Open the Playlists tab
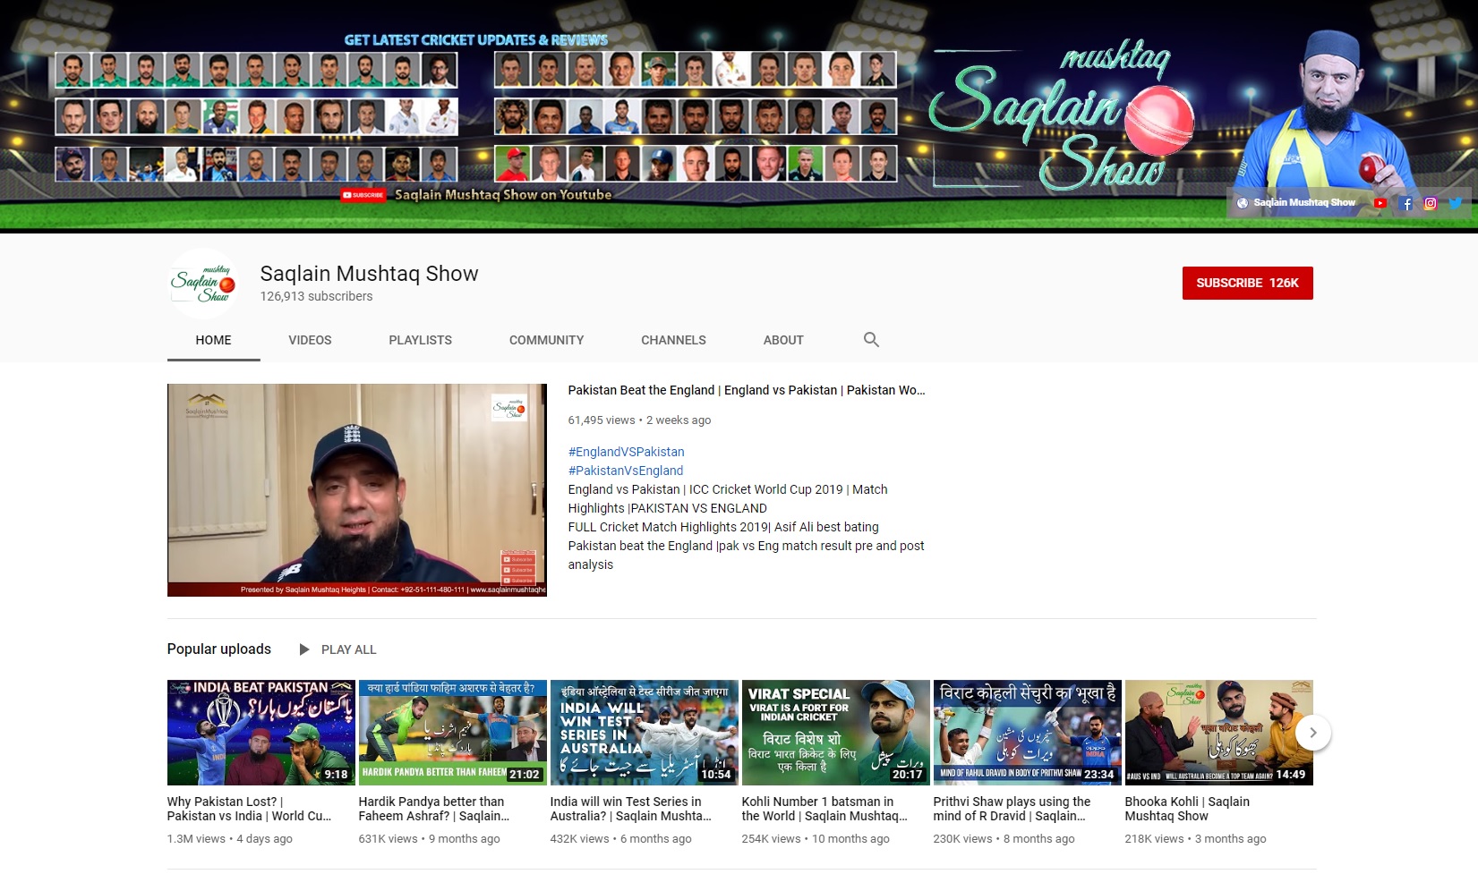 [420, 340]
